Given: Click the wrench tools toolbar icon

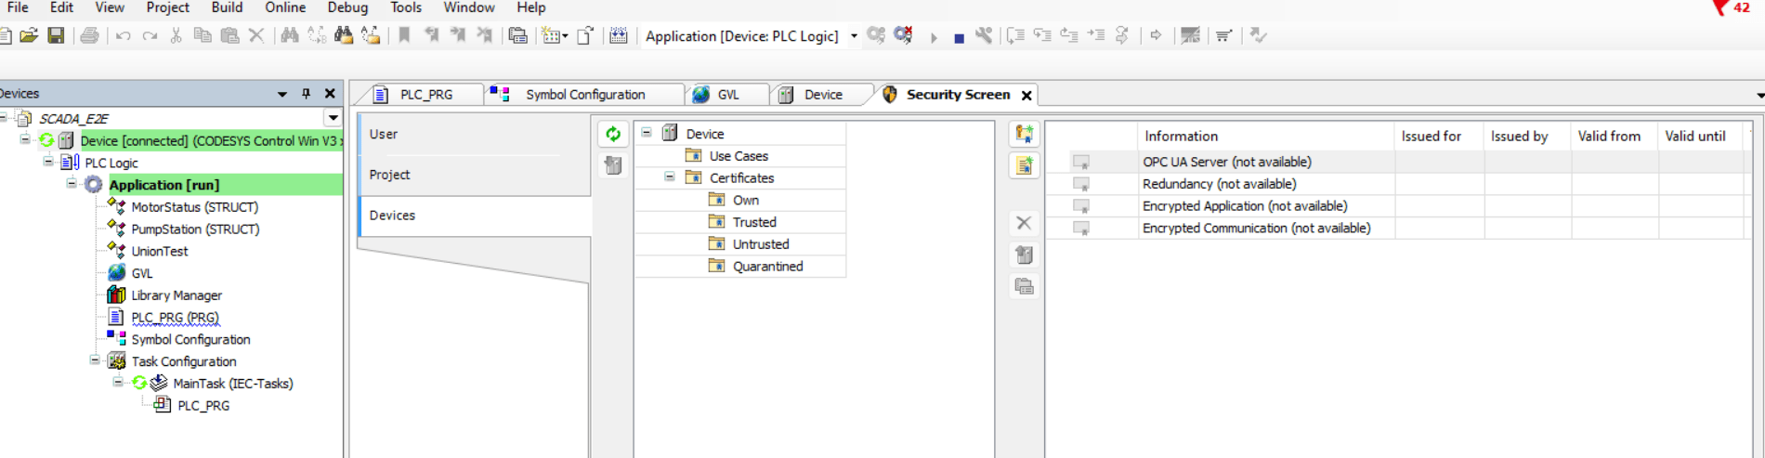Looking at the screenshot, I should pyautogui.click(x=984, y=35).
